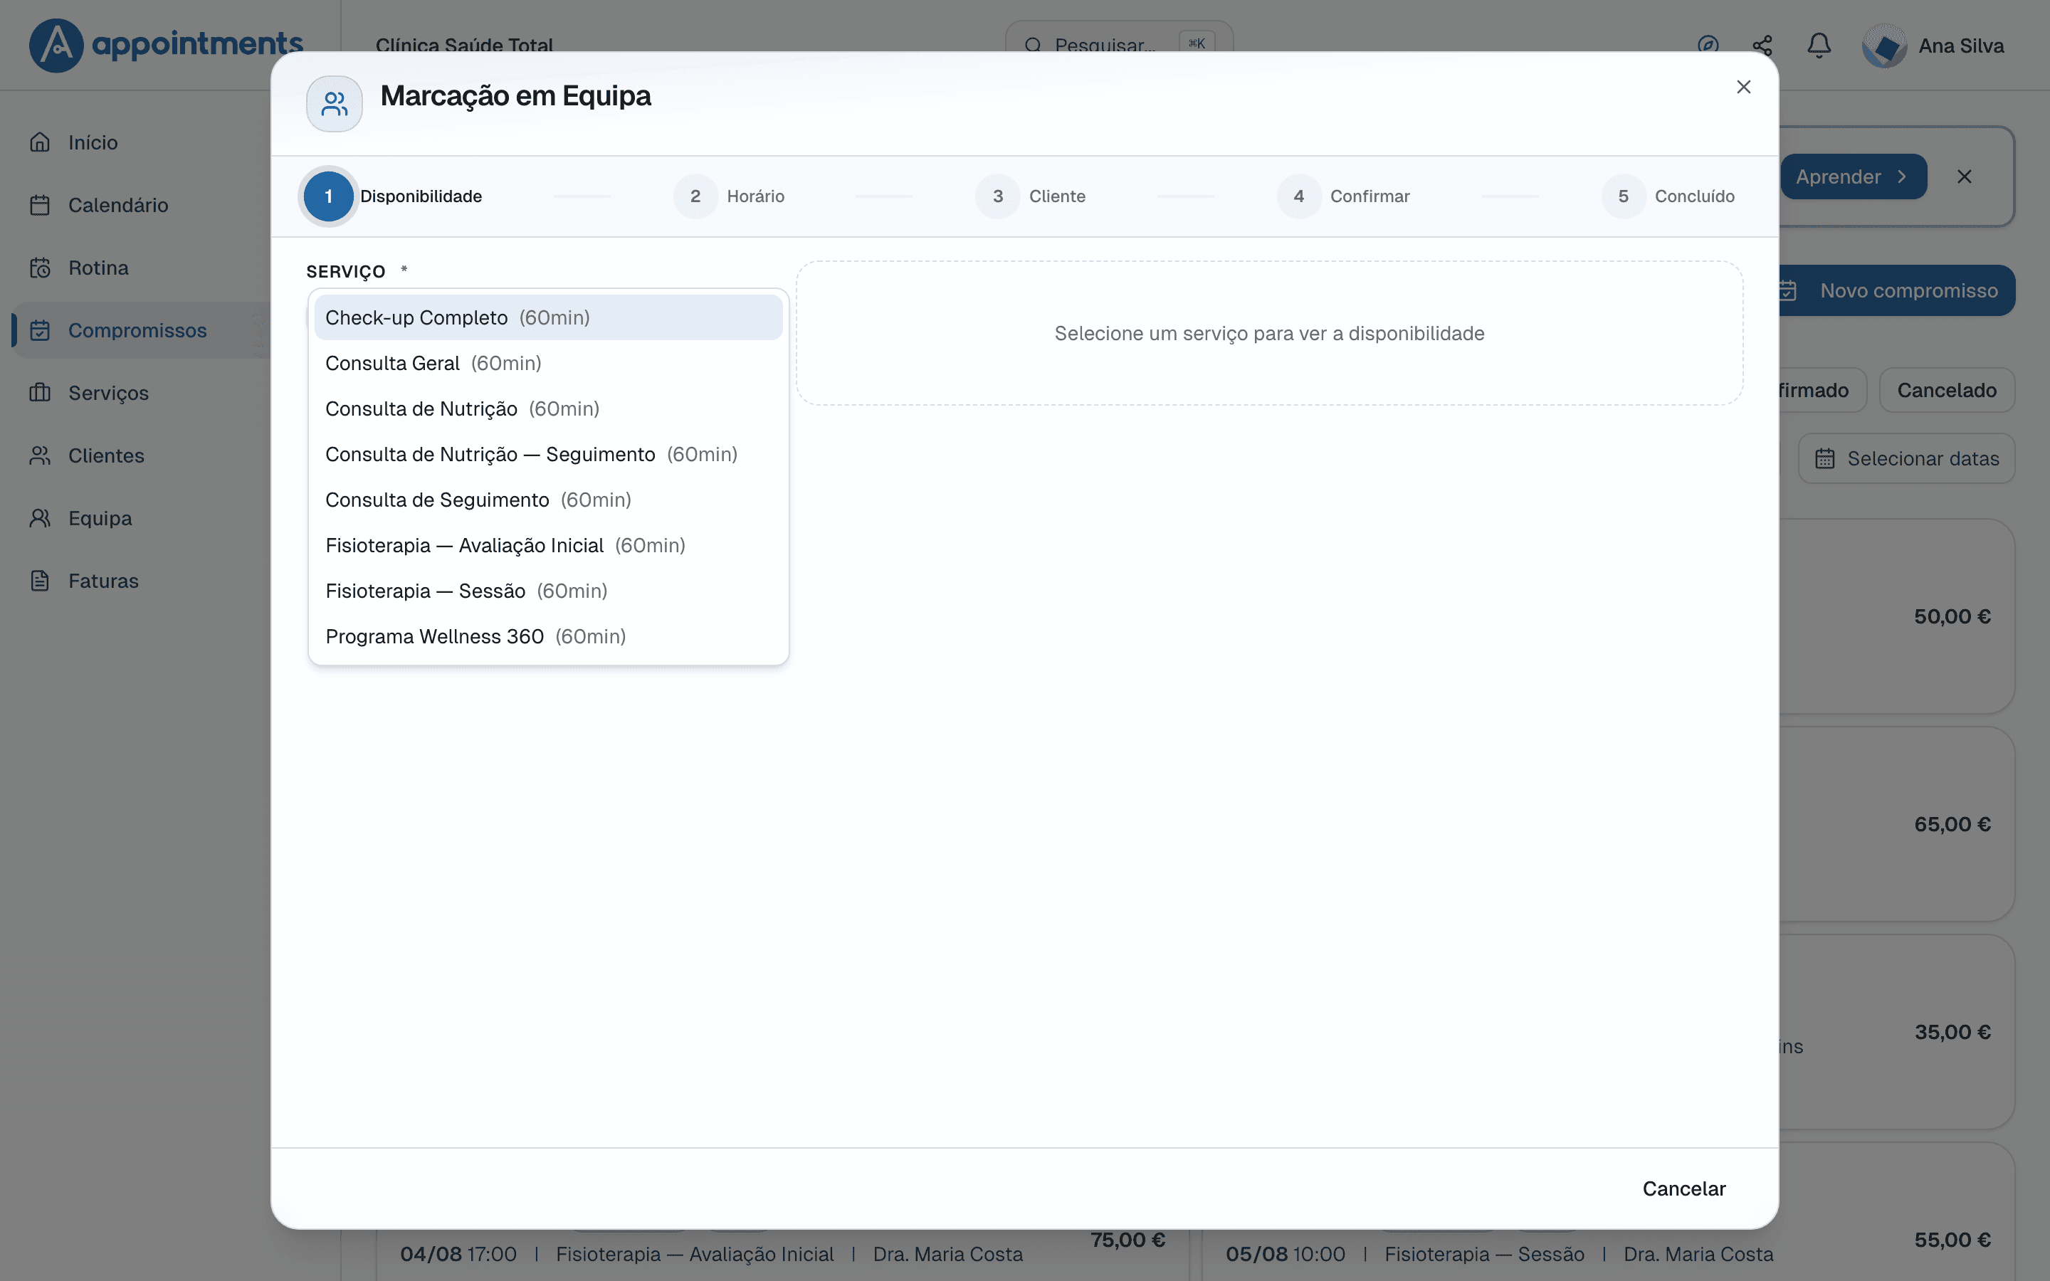Close the Marcação em Equipa dialog
Image resolution: width=2050 pixels, height=1281 pixels.
point(1743,88)
